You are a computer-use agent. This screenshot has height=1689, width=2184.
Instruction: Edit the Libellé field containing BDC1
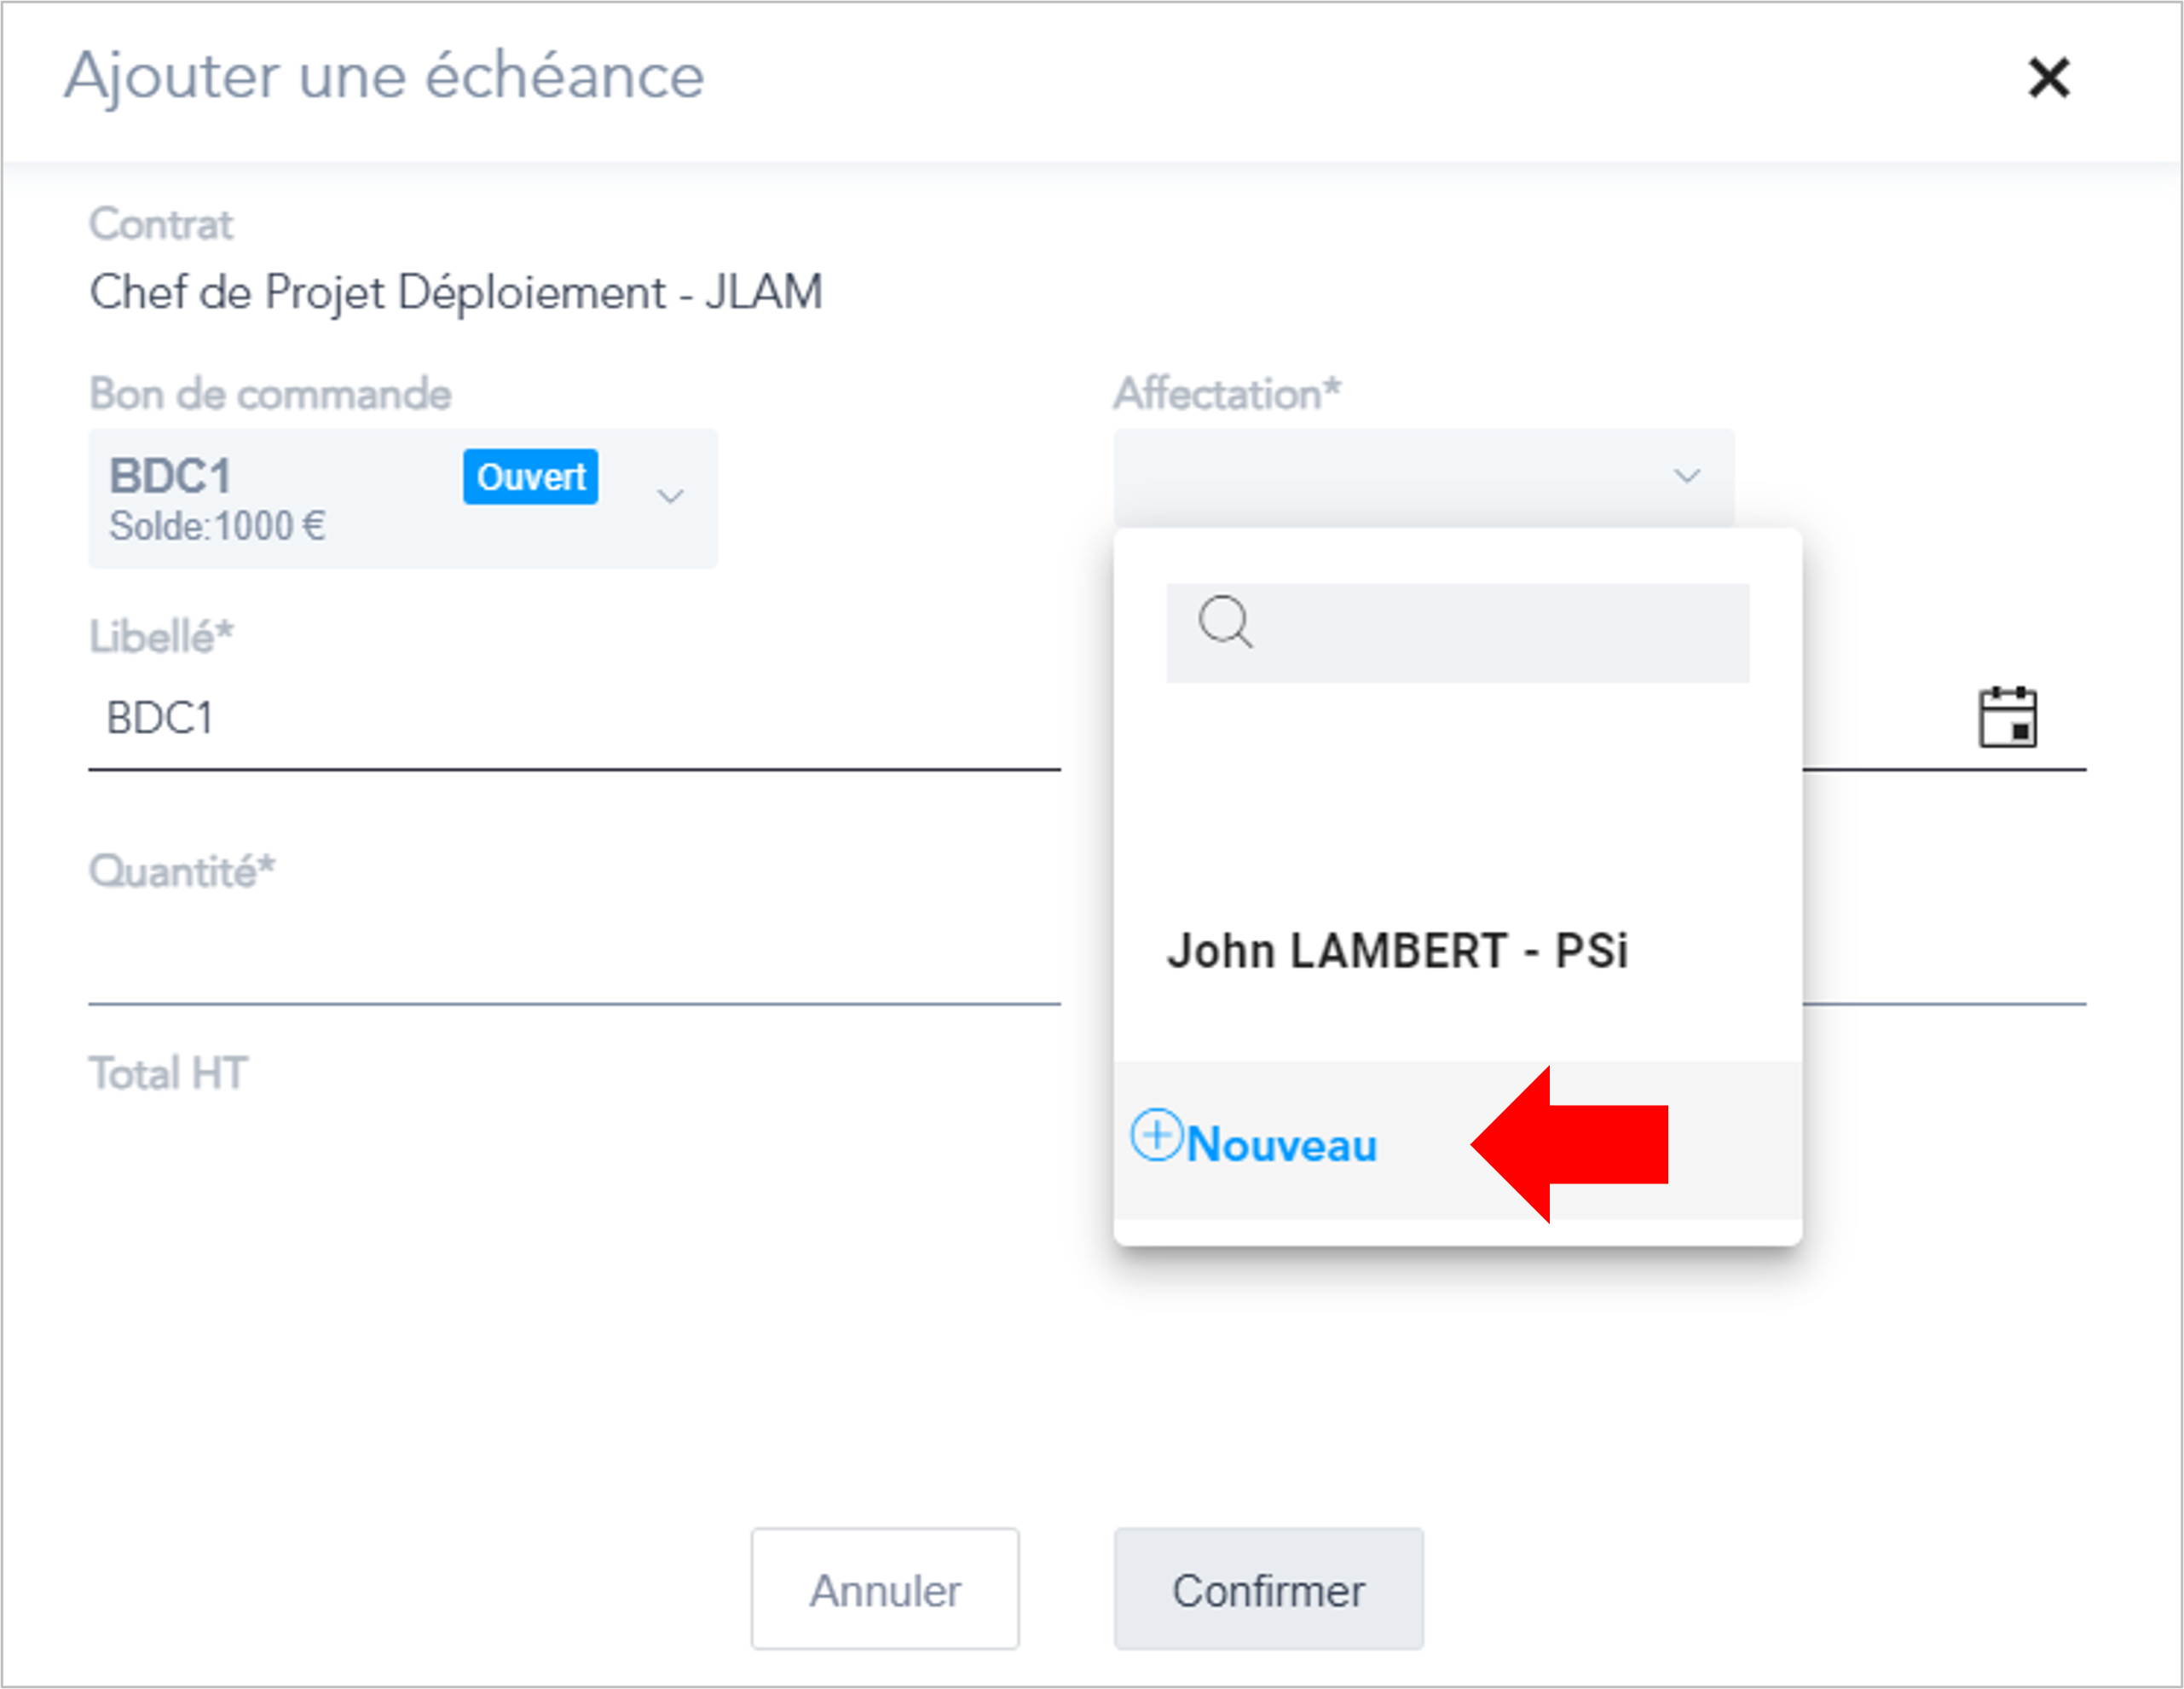(x=574, y=718)
